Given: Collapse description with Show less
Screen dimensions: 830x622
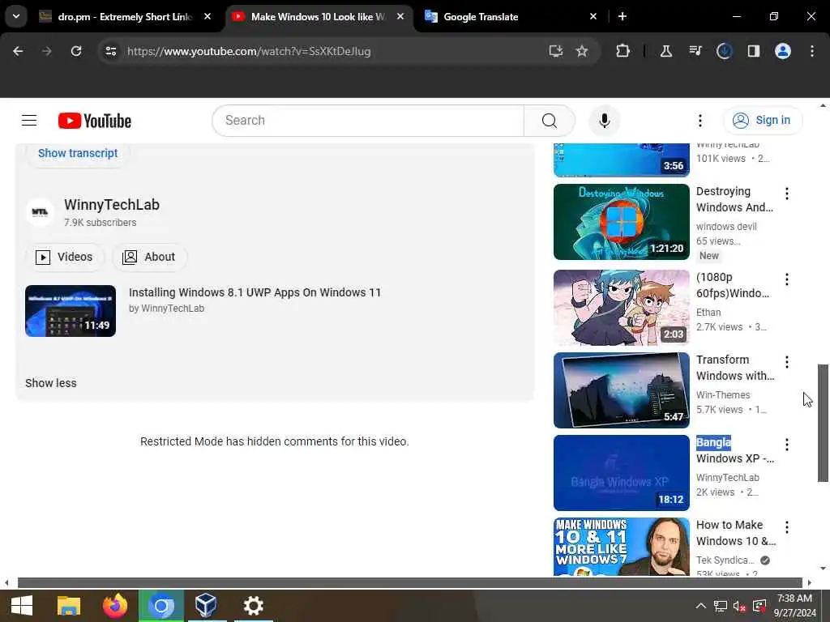Looking at the screenshot, I should click(51, 383).
